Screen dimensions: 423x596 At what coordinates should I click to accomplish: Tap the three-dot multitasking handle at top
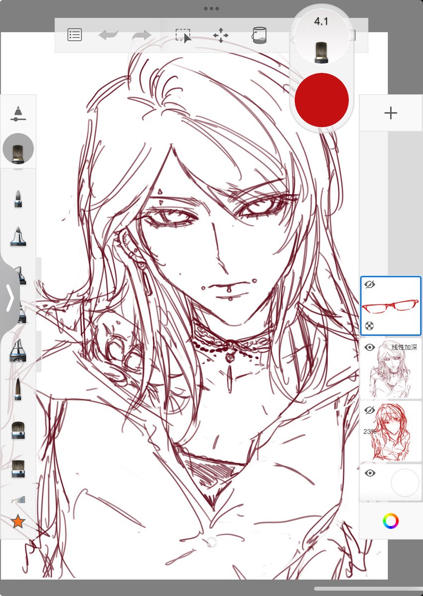click(x=211, y=8)
